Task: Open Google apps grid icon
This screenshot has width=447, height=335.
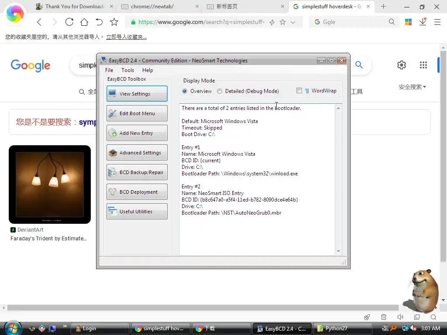Action: coord(423,65)
